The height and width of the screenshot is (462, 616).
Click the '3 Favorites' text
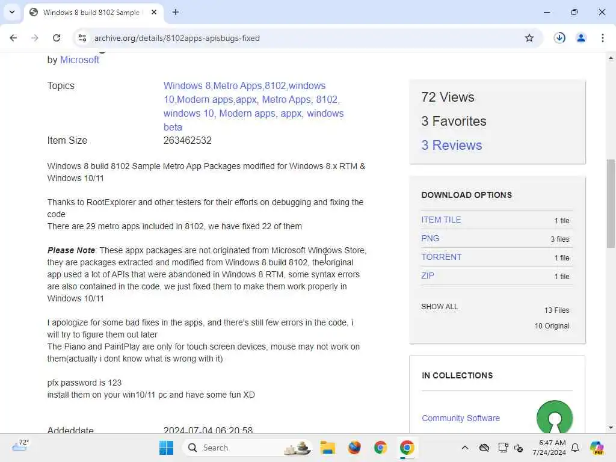[454, 122]
